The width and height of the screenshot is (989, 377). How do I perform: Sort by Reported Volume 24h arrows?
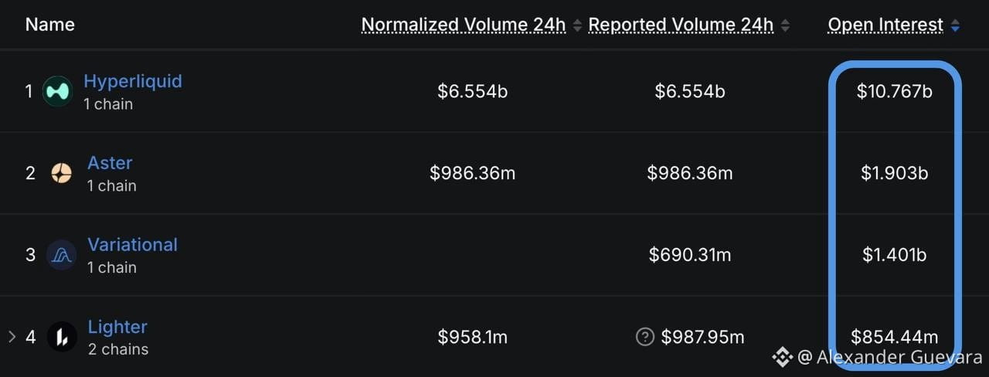coord(785,25)
